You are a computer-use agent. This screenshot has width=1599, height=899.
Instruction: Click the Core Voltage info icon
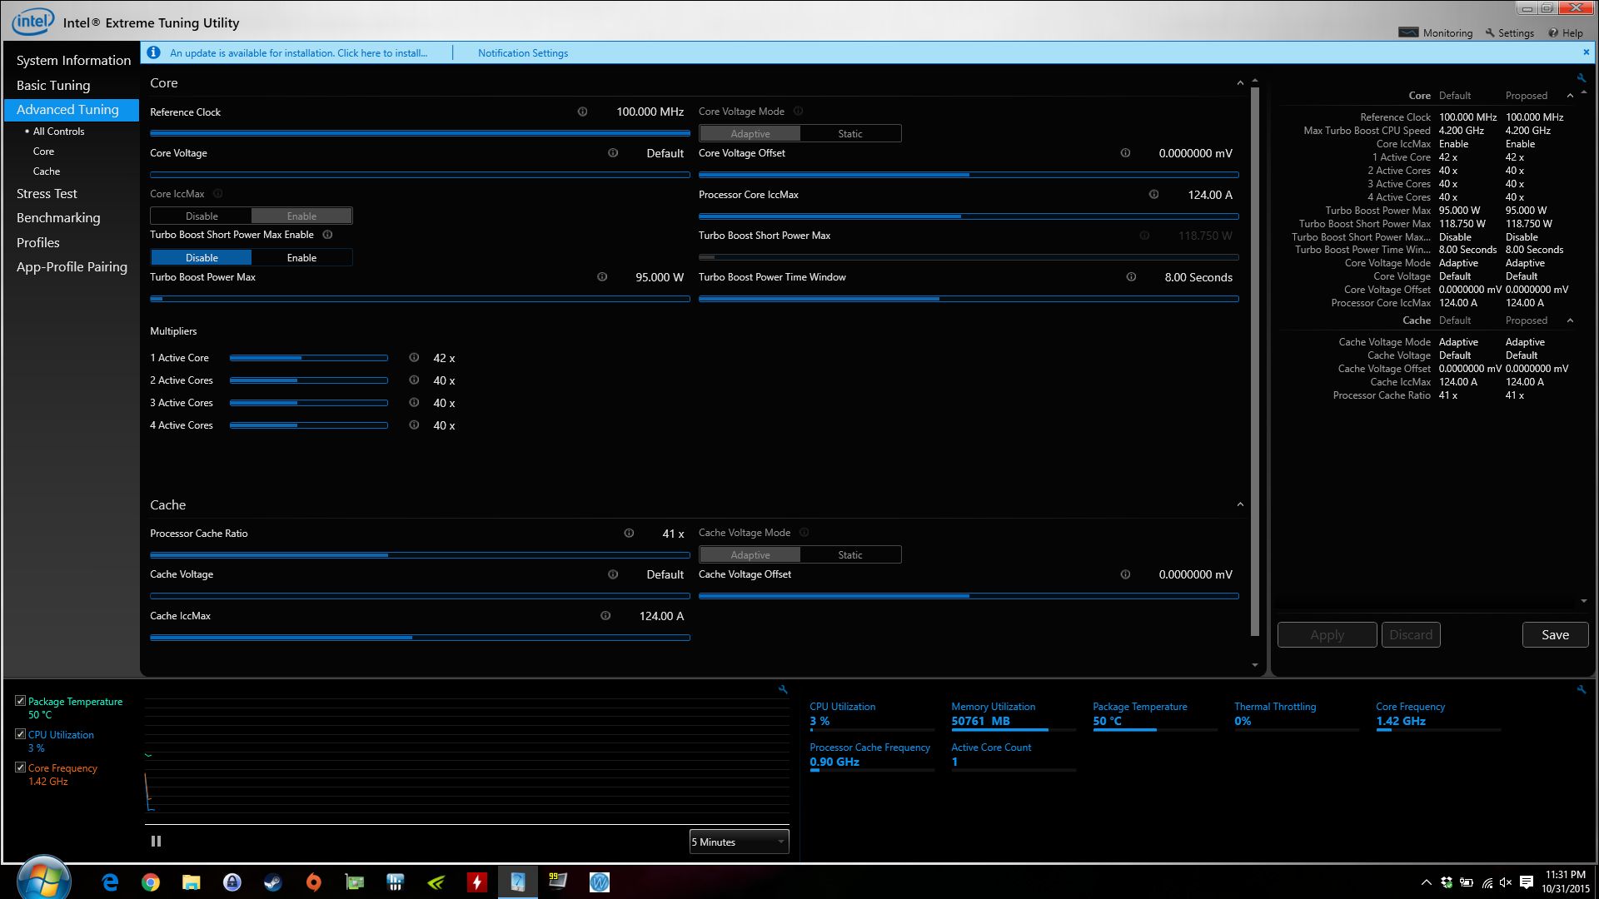pos(613,153)
